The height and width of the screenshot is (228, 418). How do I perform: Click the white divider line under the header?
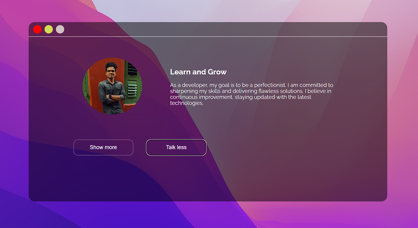tap(209, 36)
